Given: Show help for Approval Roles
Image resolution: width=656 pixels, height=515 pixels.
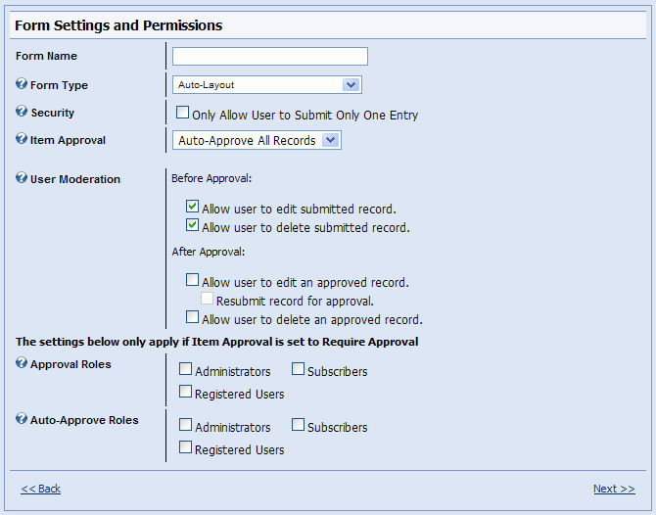Looking at the screenshot, I should point(22,362).
